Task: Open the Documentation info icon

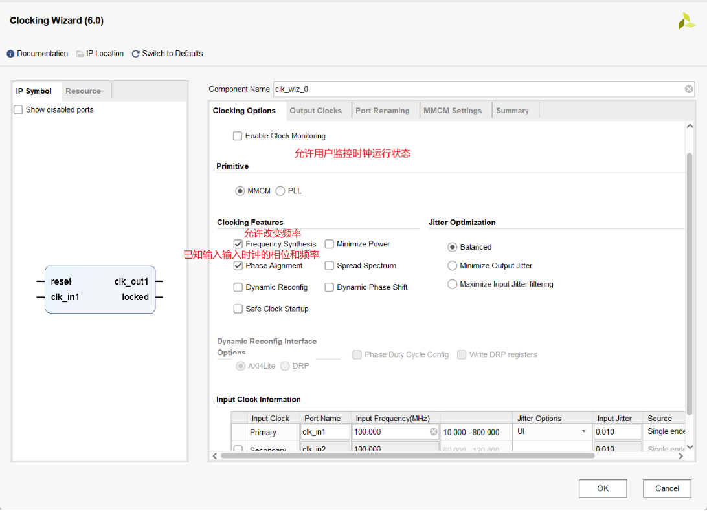Action: click(x=10, y=54)
